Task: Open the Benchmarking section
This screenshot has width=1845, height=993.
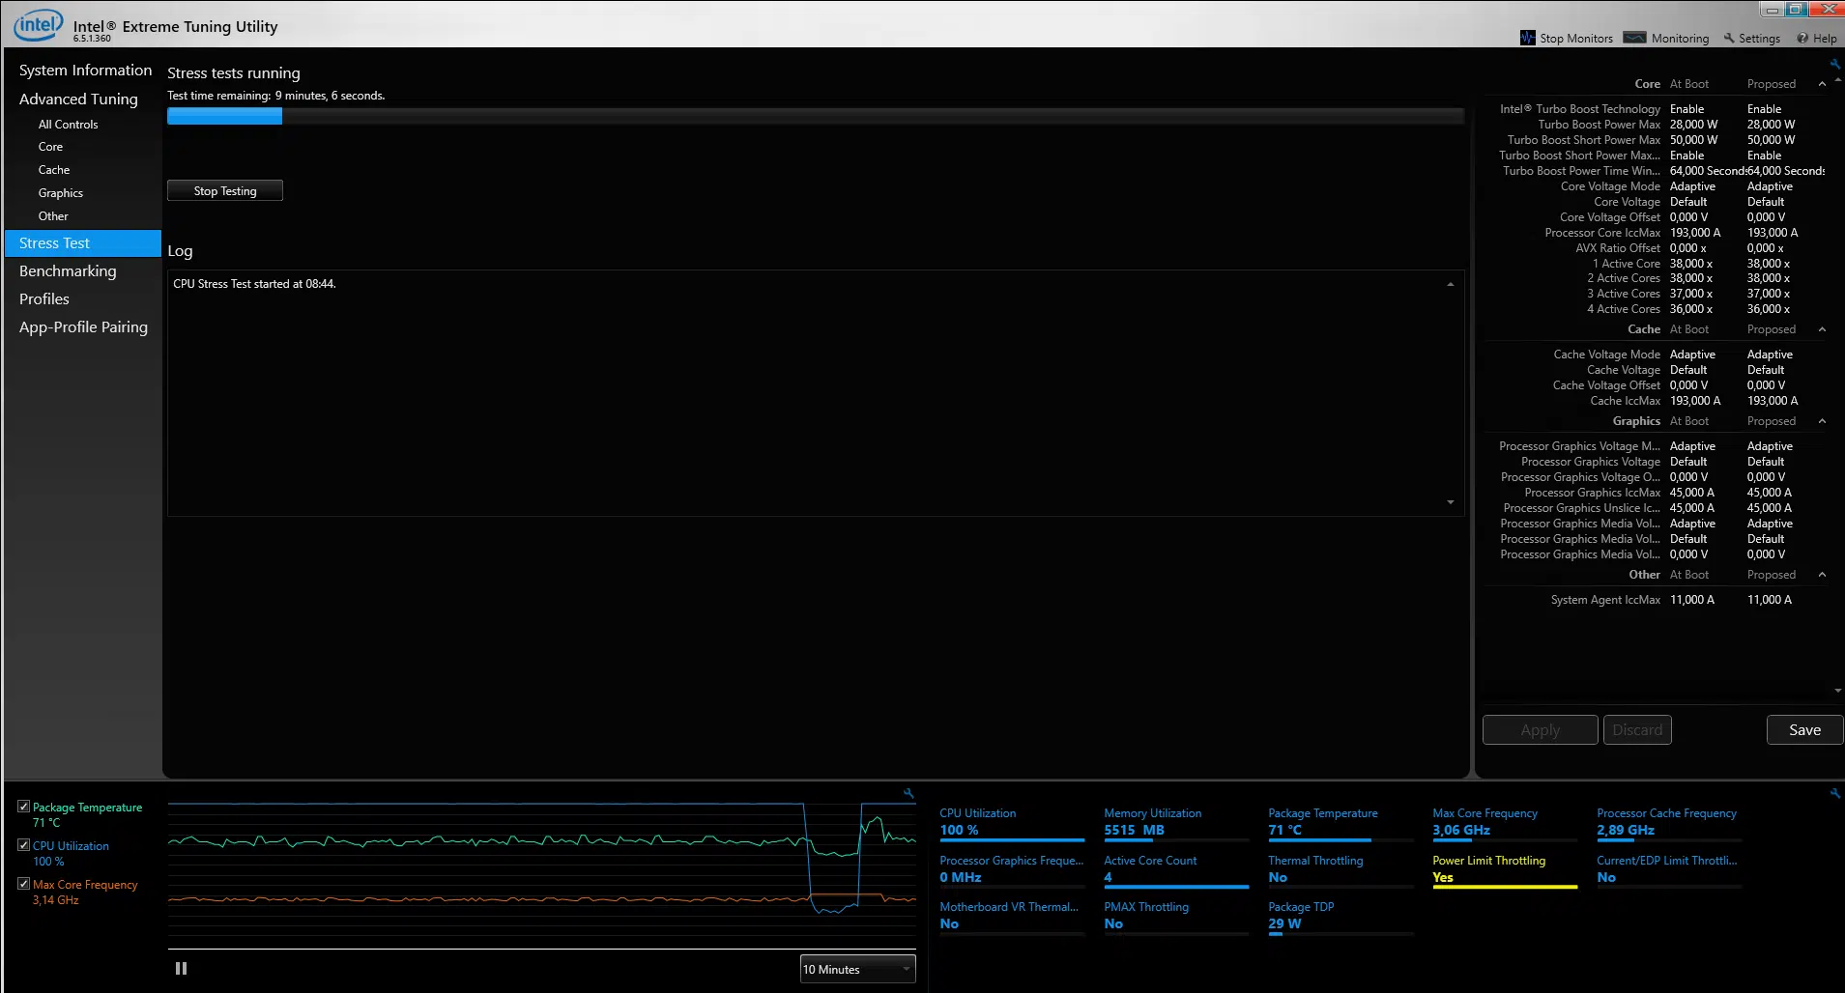Action: point(68,271)
